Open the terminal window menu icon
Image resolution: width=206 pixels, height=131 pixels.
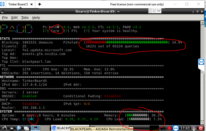2,12
